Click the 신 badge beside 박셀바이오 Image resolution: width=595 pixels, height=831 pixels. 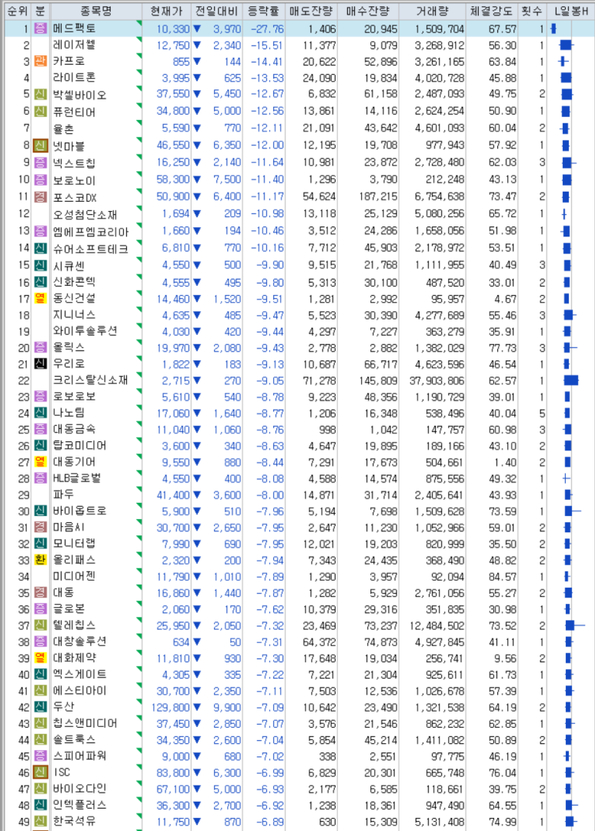[40, 94]
